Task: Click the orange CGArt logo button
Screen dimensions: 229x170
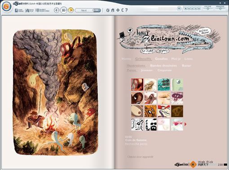Action: pyautogui.click(x=7, y=6)
